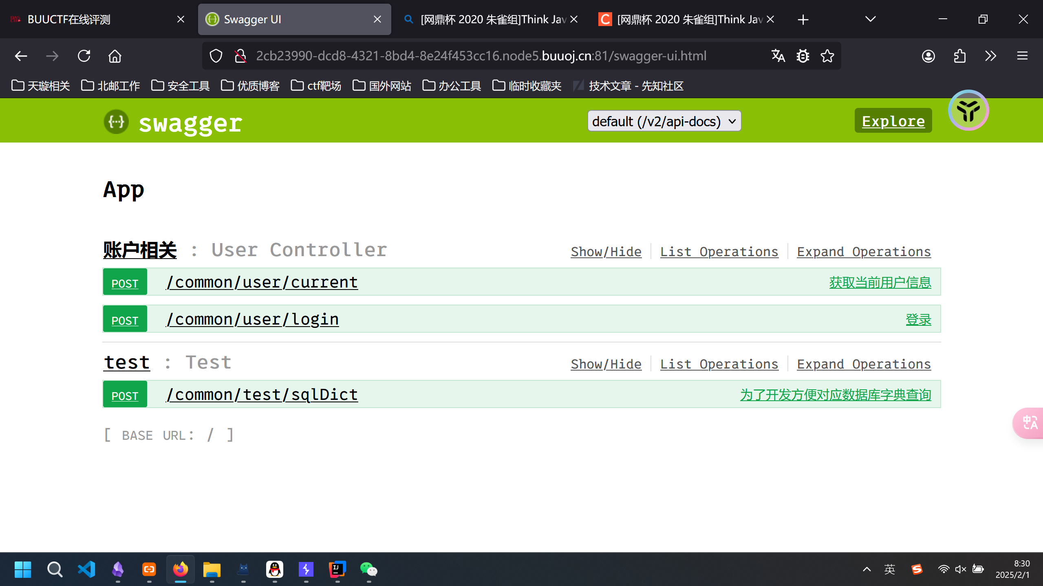Click the translate page icon in address bar
This screenshot has height=586, width=1043.
(778, 56)
